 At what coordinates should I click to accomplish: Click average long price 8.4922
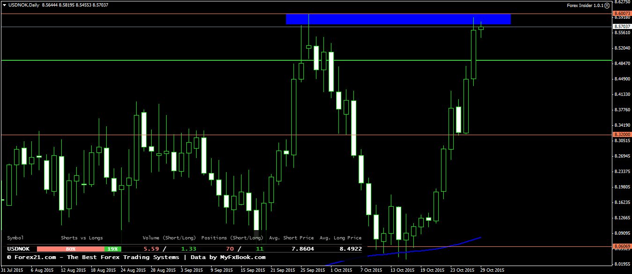pos(350,249)
